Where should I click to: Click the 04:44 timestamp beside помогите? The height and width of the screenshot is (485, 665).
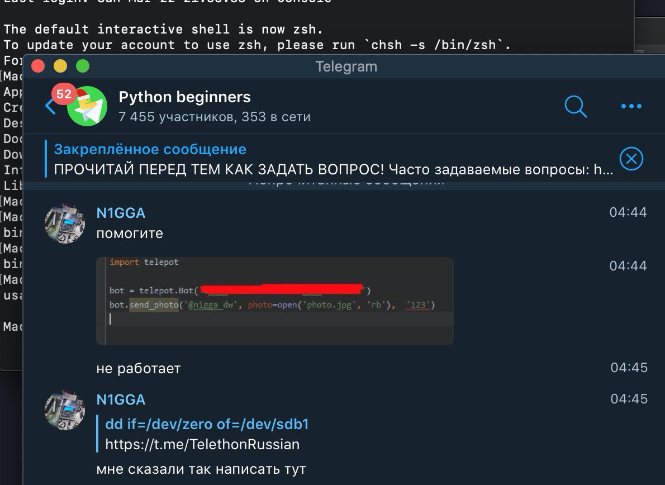pyautogui.click(x=628, y=212)
